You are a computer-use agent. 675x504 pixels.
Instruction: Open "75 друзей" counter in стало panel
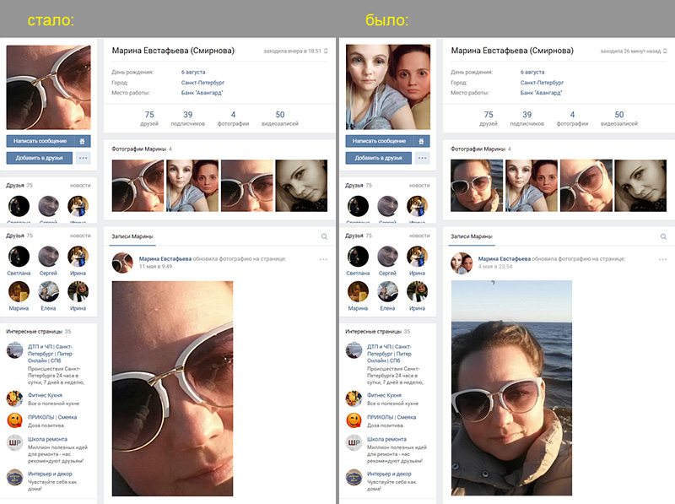pyautogui.click(x=149, y=118)
